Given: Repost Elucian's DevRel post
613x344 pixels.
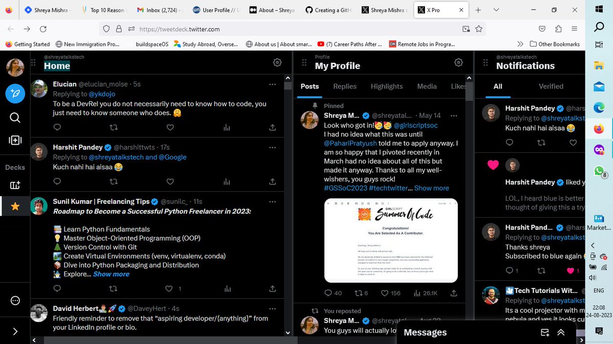Looking at the screenshot, I should [x=113, y=127].
